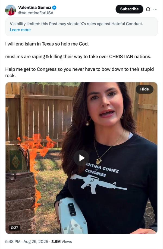163x249 pixels.
Task: Select the first line of the post text
Action: 47,44
